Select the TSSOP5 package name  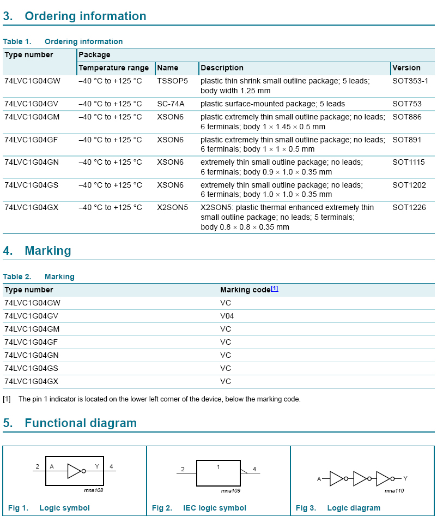pos(172,81)
